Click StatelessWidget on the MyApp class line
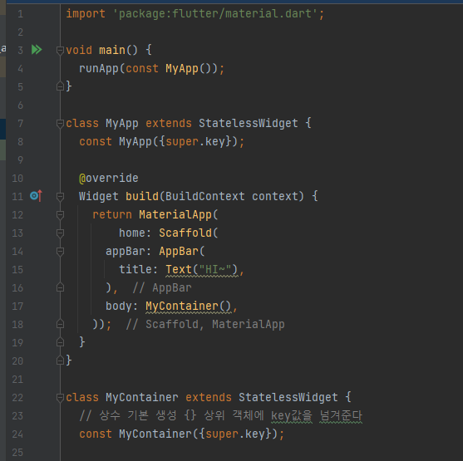 (249, 124)
